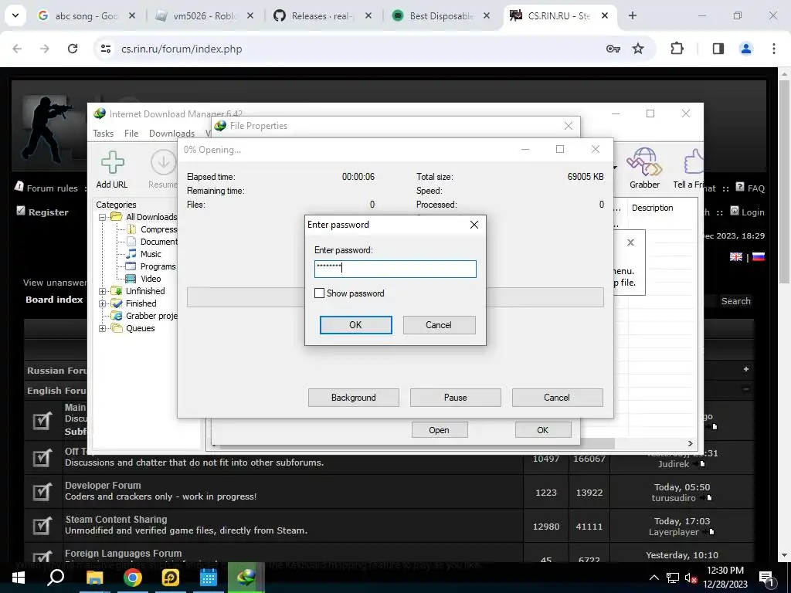This screenshot has height=593, width=791.
Task: Open the File menu in IDM
Action: (131, 133)
